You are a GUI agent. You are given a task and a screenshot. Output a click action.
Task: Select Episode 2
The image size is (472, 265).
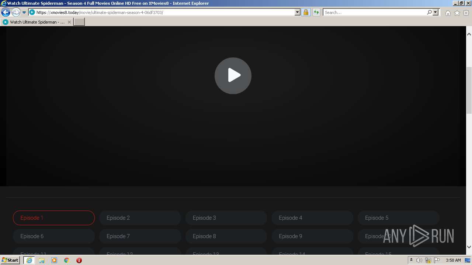coord(140,218)
